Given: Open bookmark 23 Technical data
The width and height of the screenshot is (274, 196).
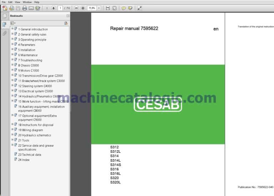Looking at the screenshot, I should click(30, 155).
